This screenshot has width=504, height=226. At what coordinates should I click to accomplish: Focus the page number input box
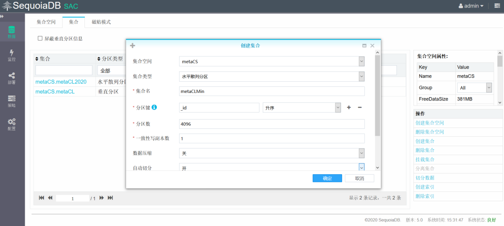[x=73, y=198]
